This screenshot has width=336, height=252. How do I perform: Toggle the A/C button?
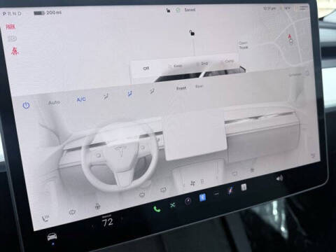[81, 99]
